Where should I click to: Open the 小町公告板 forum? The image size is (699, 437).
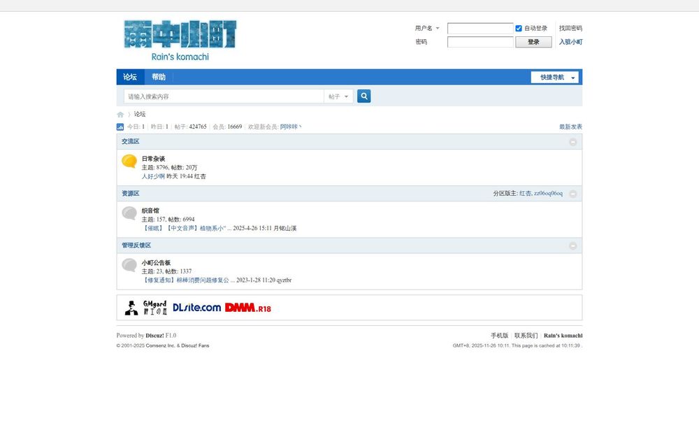click(156, 263)
